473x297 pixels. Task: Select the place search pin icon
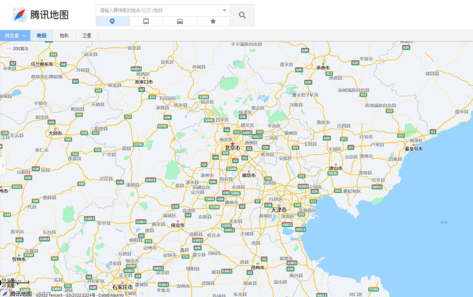click(x=112, y=21)
